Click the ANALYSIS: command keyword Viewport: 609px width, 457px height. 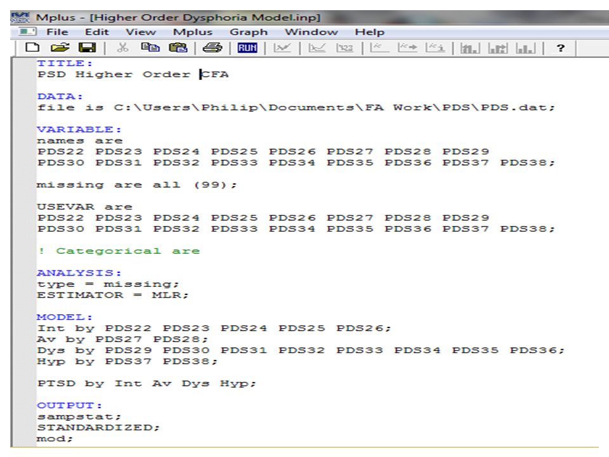(x=79, y=273)
